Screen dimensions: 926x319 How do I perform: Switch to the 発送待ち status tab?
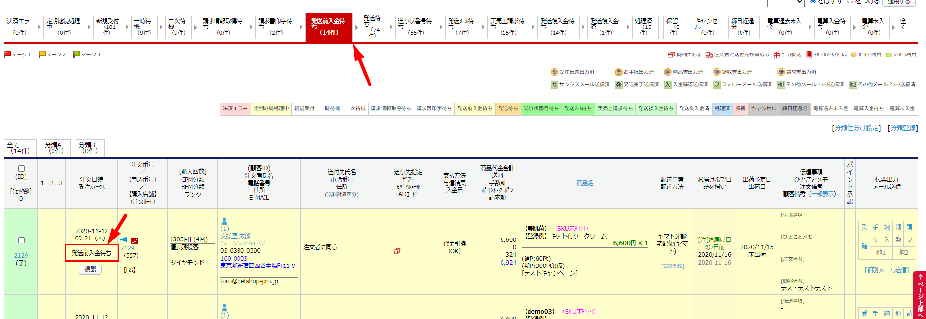(x=373, y=27)
